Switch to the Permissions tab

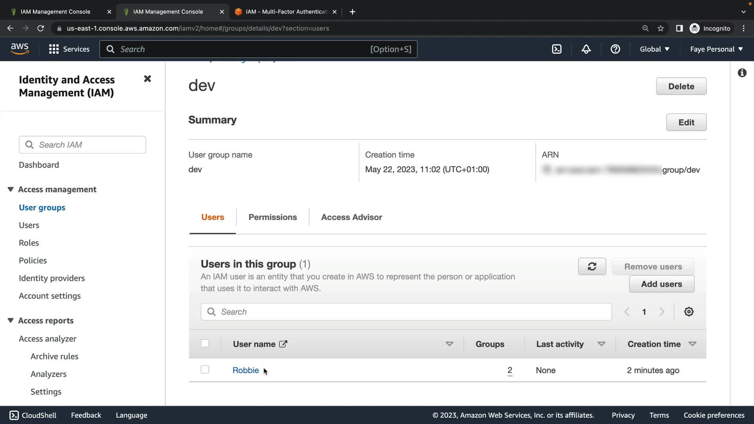273,217
